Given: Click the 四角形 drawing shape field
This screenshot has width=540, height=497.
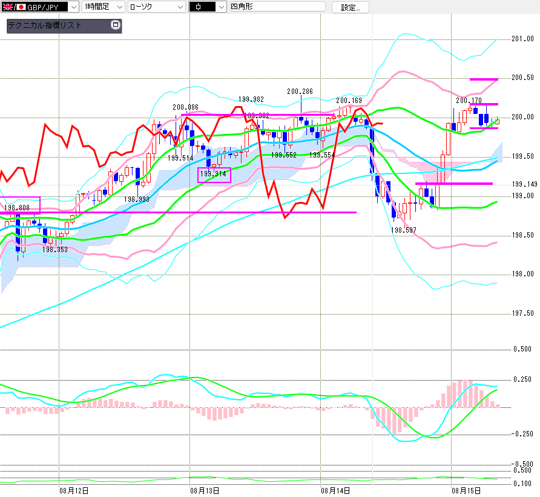Looking at the screenshot, I should pos(277,6).
